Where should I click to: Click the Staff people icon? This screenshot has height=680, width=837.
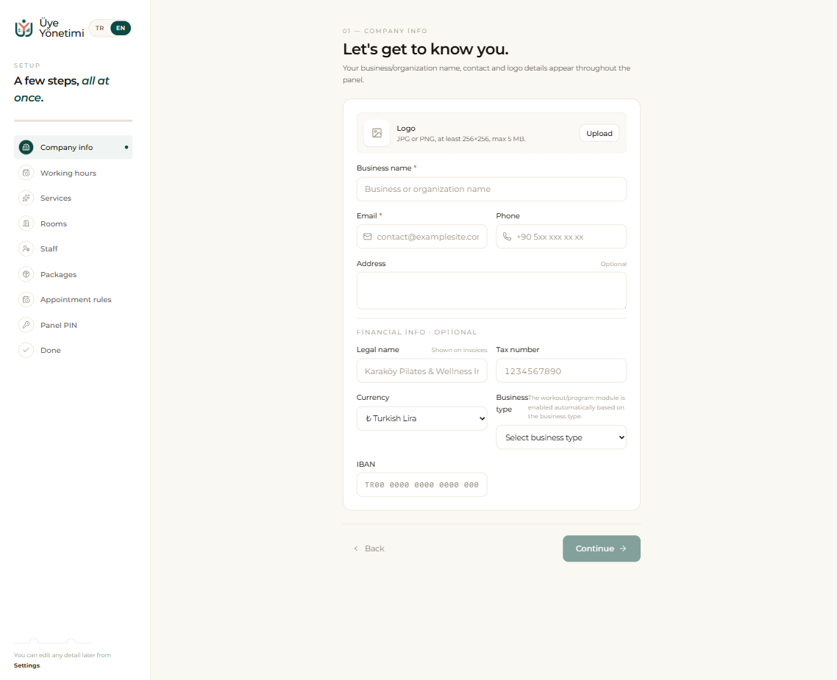[x=26, y=248]
